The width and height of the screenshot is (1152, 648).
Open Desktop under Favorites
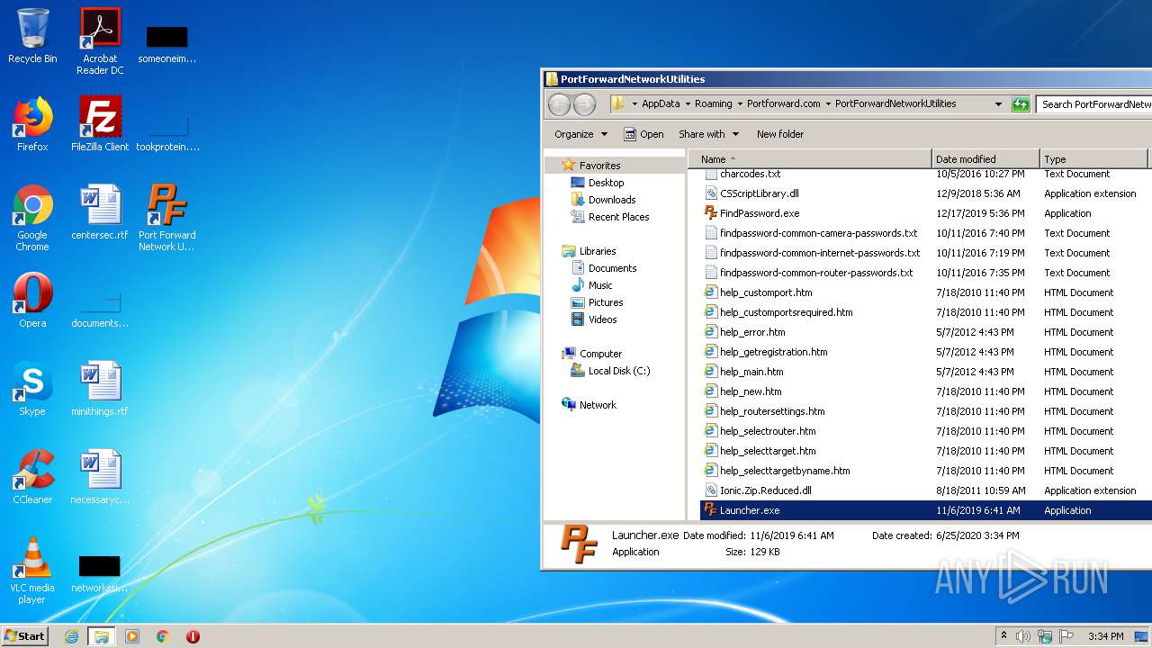[x=606, y=183]
